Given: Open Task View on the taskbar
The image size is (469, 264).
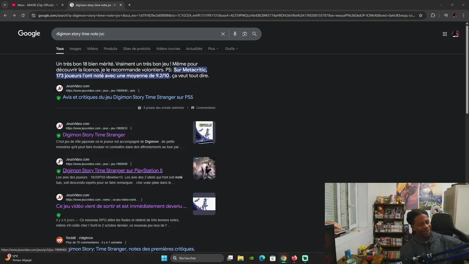Looking at the screenshot, I should point(230,258).
